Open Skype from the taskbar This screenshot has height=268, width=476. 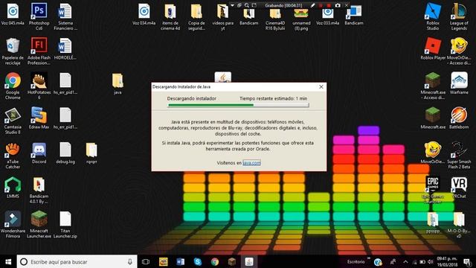point(198,261)
